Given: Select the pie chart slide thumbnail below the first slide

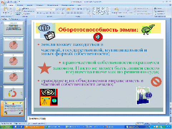Looking at the screenshot, I should click(14, 44).
